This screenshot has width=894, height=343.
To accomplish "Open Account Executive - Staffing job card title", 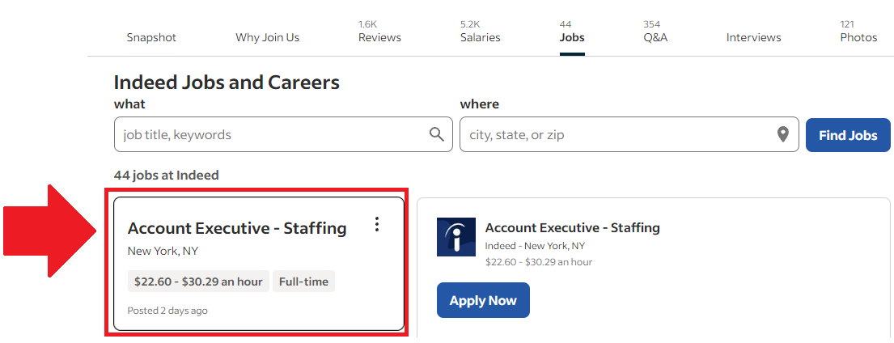I will [236, 228].
